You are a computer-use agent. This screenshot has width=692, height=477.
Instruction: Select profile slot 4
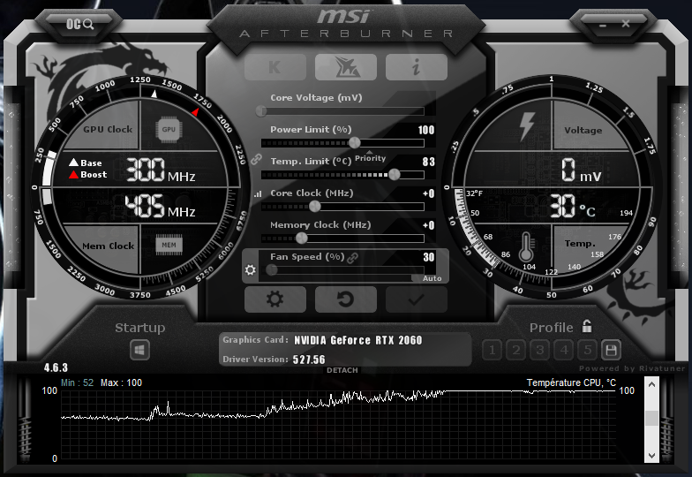563,350
